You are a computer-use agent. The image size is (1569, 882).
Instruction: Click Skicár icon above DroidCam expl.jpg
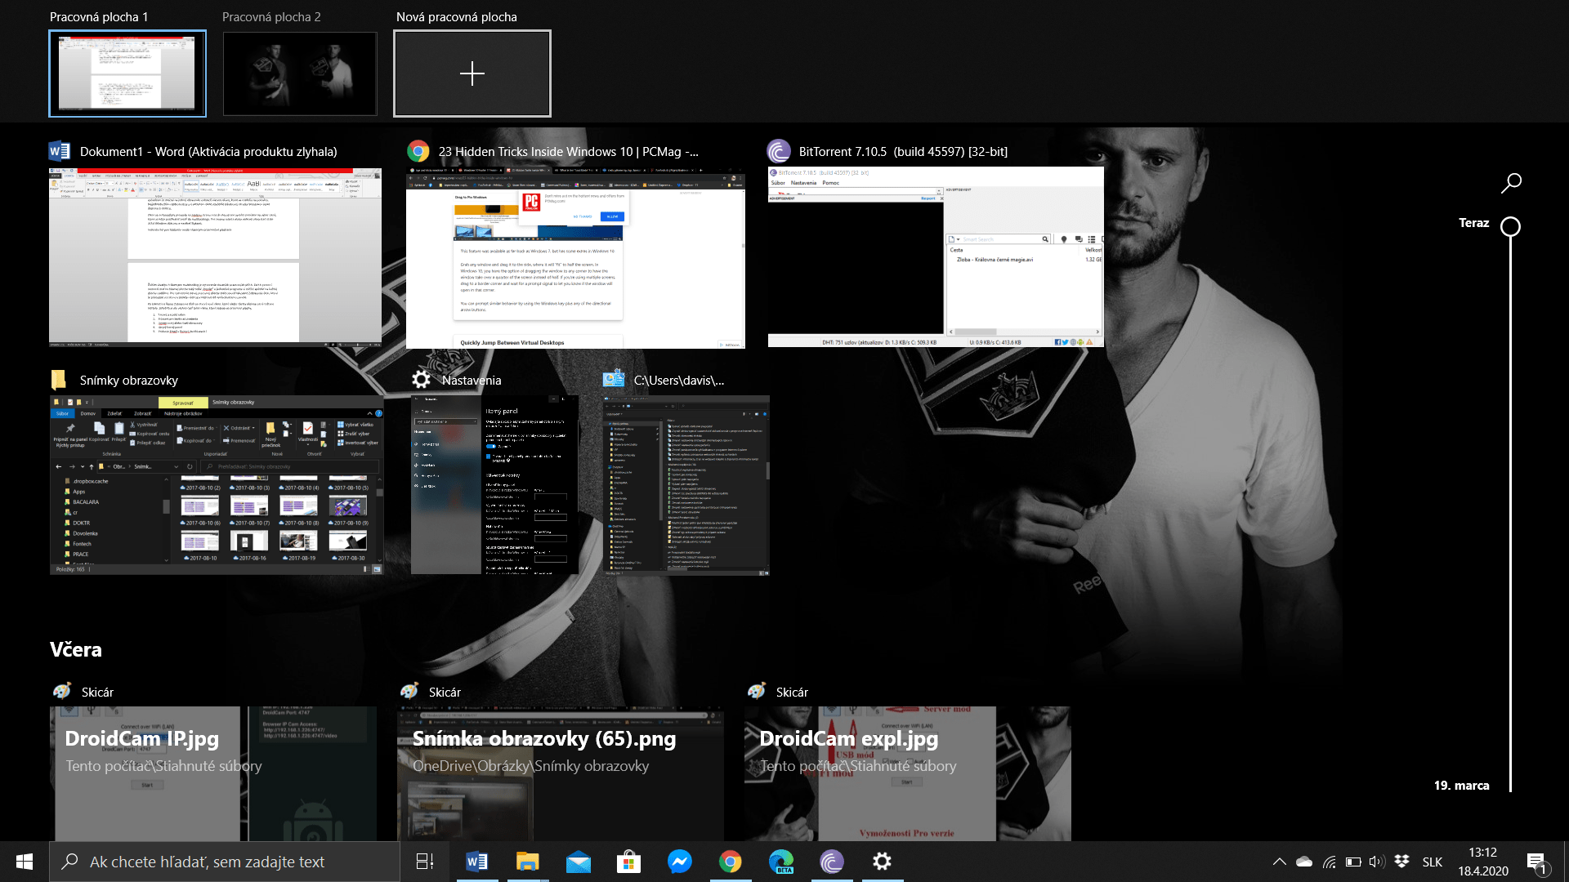point(757,692)
